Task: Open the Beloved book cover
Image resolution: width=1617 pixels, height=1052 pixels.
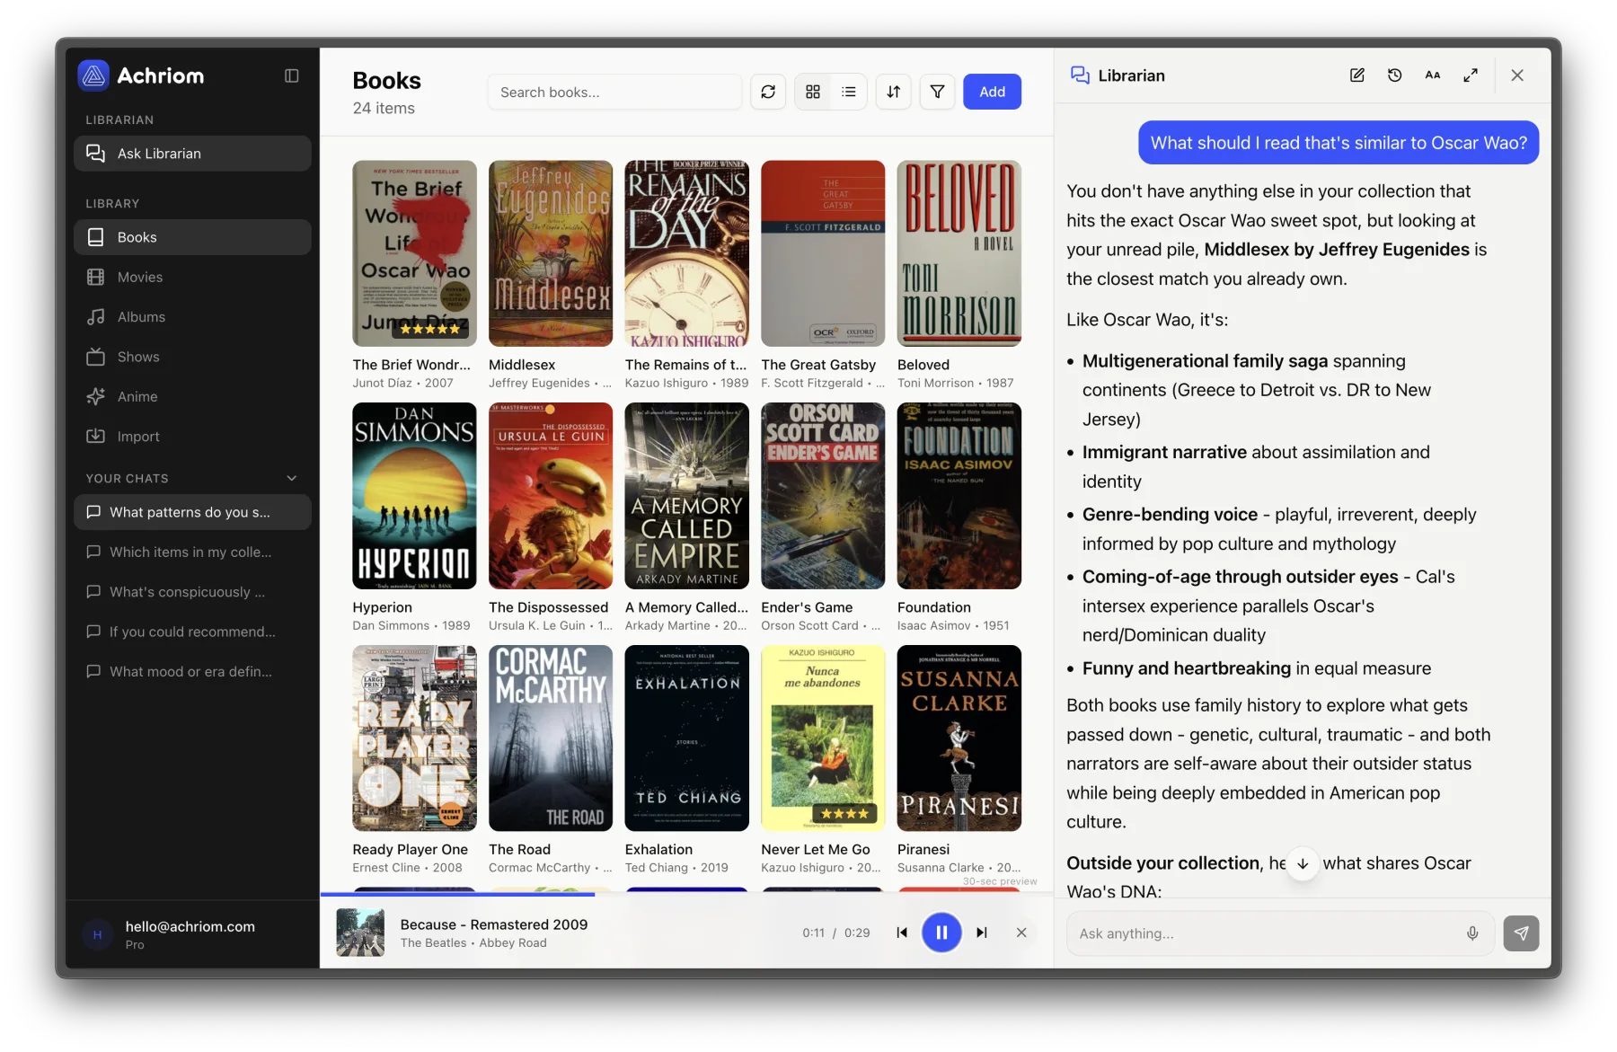Action: (959, 253)
